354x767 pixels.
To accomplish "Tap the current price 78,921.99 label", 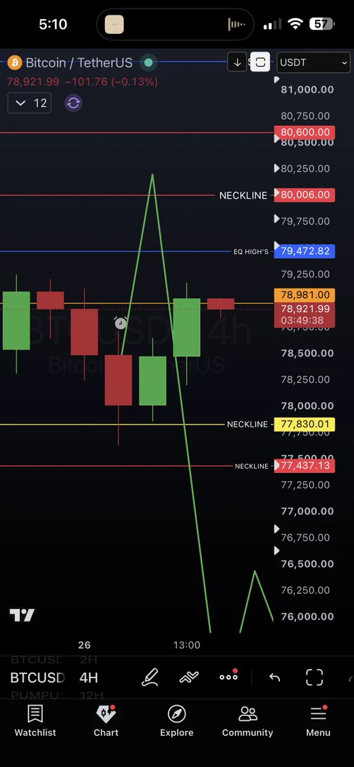I will [x=304, y=314].
